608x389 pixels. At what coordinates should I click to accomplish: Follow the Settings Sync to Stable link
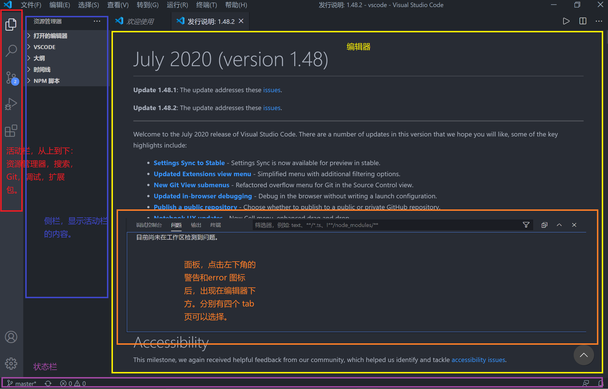coord(189,163)
